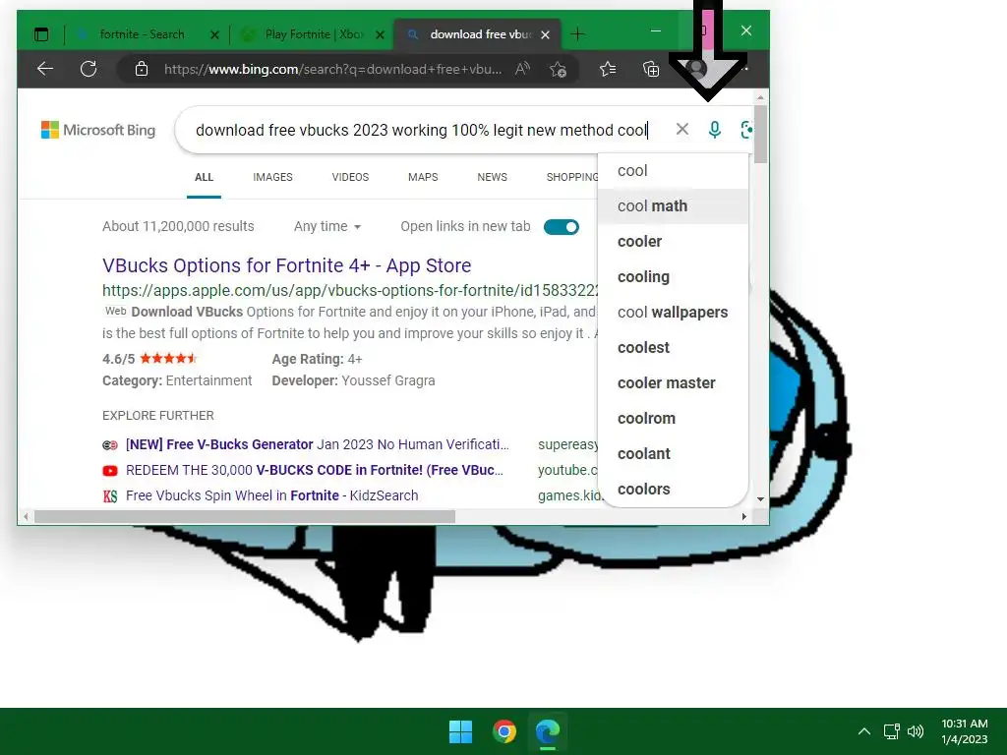This screenshot has height=755, width=1007.
Task: Click the scroll down arrow
Action: [x=760, y=498]
